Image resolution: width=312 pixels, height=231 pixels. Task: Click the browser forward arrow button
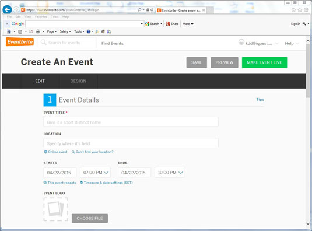16,10
